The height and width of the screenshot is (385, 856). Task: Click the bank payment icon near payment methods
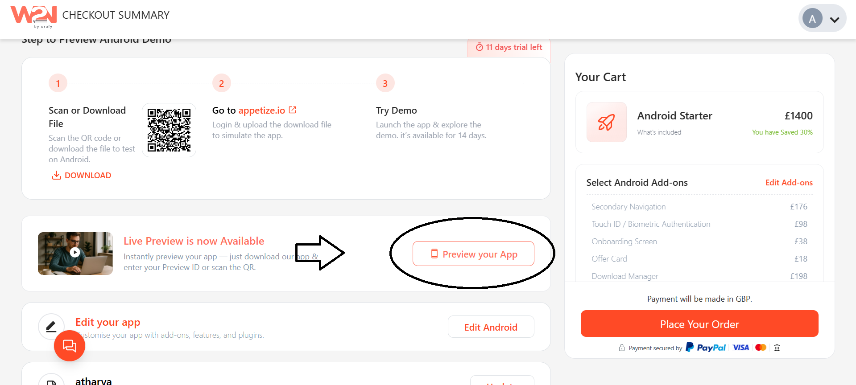click(x=777, y=348)
